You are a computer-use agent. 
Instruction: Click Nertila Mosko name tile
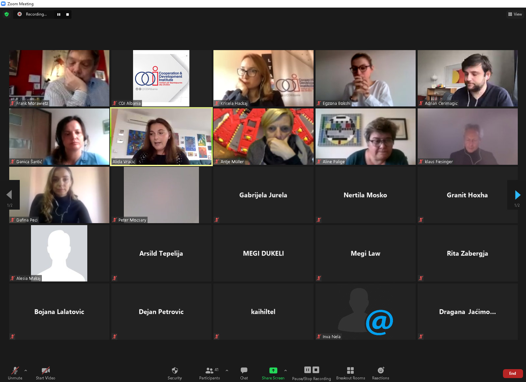point(366,195)
